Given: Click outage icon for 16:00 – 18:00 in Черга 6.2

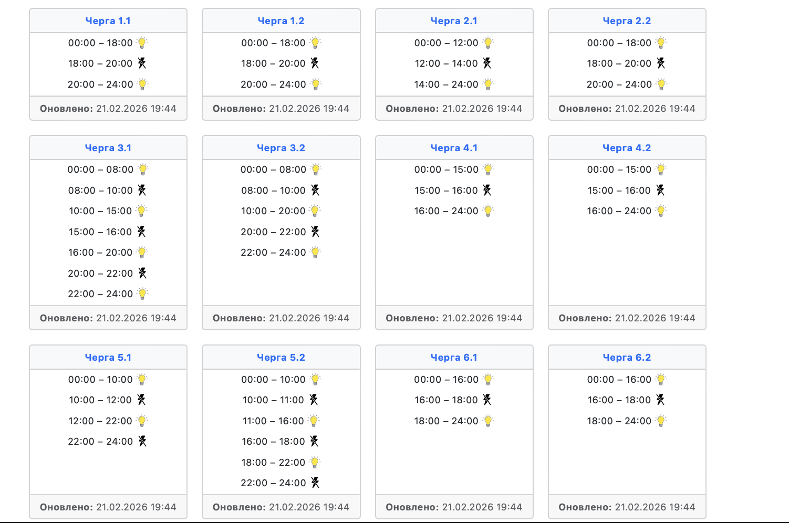Looking at the screenshot, I should pyautogui.click(x=660, y=400).
